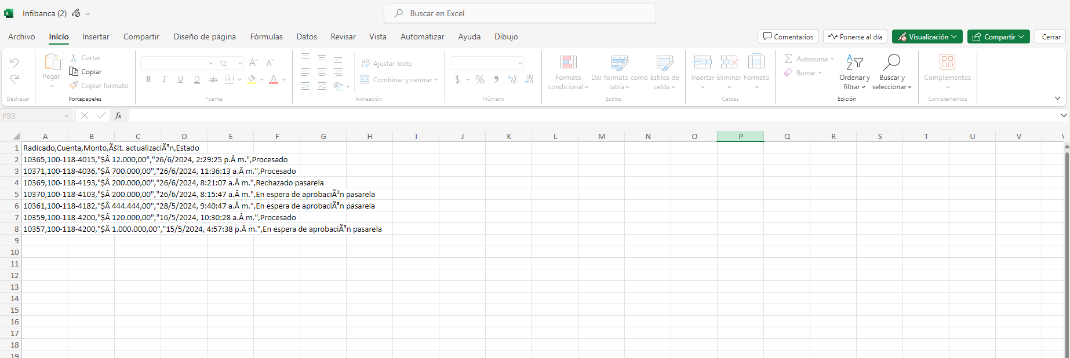Switch to the Vista tab

tap(378, 36)
